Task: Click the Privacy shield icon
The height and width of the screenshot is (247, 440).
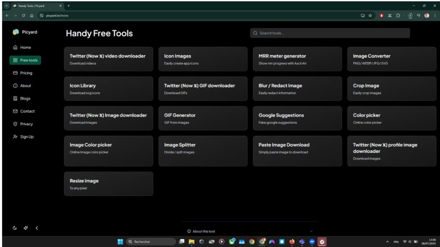Action: (x=15, y=124)
